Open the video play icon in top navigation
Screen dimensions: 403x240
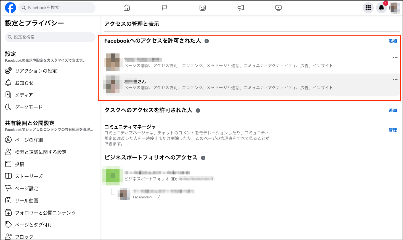tap(279, 8)
